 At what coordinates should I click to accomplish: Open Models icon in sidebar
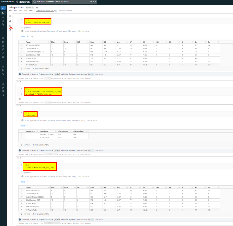[3, 91]
